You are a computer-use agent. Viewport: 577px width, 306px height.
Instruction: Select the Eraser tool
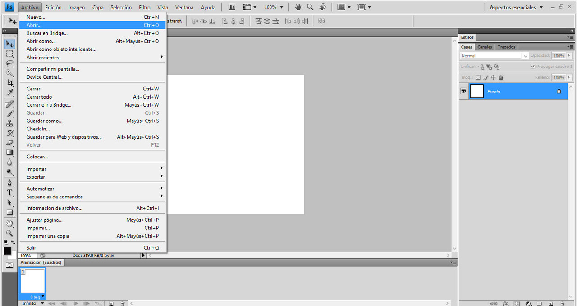pos(9,143)
